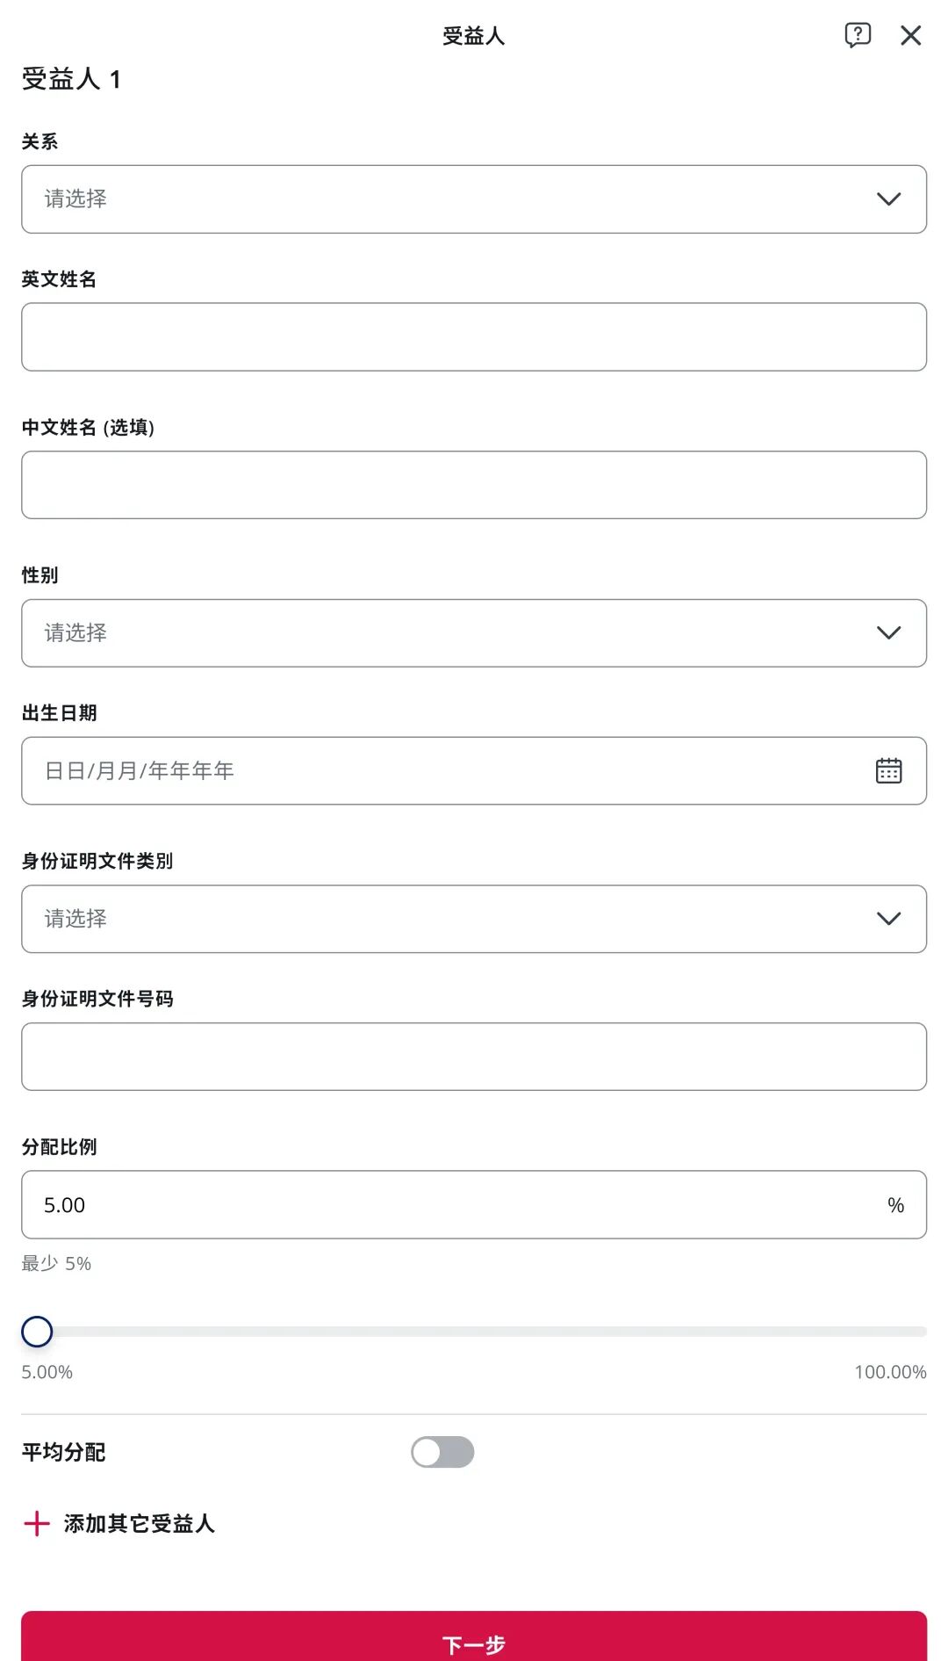Click 添加其它受益人 link
The height and width of the screenshot is (1661, 948).
[139, 1523]
